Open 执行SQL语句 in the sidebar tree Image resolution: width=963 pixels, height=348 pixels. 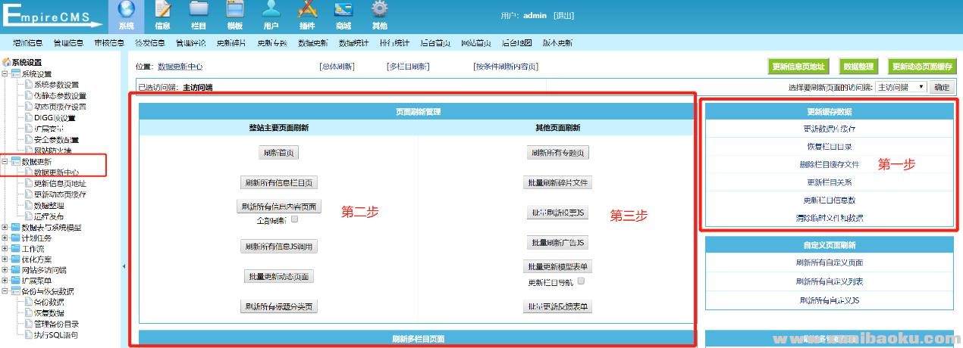(55, 334)
